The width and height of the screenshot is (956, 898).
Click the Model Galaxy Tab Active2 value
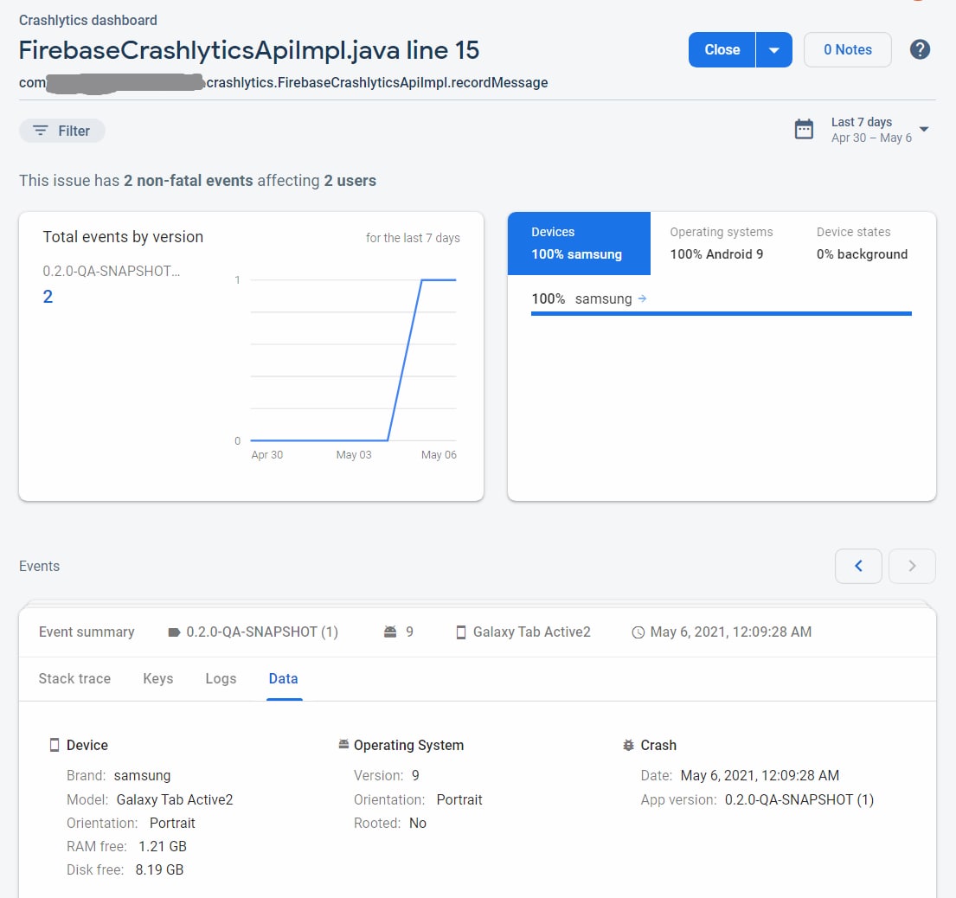pos(175,800)
